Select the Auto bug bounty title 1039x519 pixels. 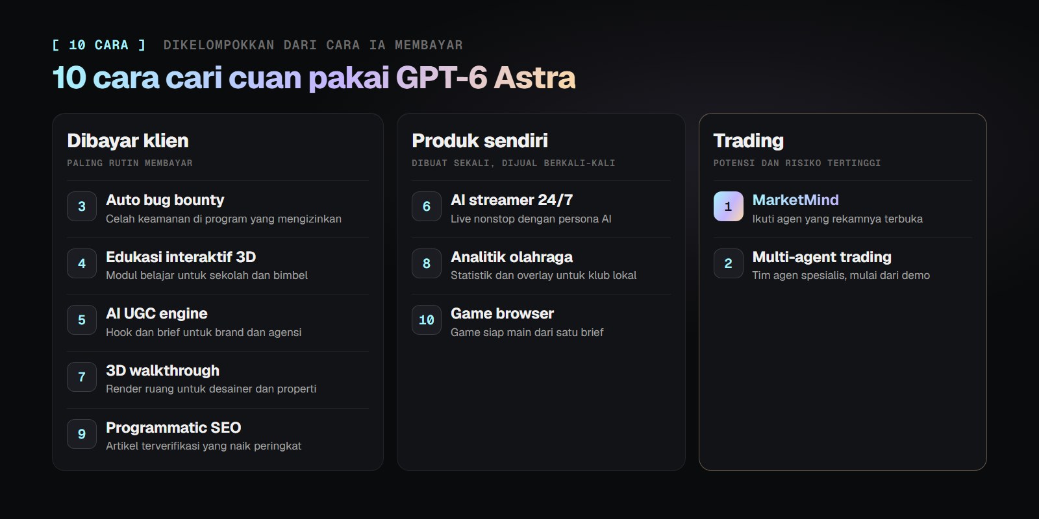165,200
